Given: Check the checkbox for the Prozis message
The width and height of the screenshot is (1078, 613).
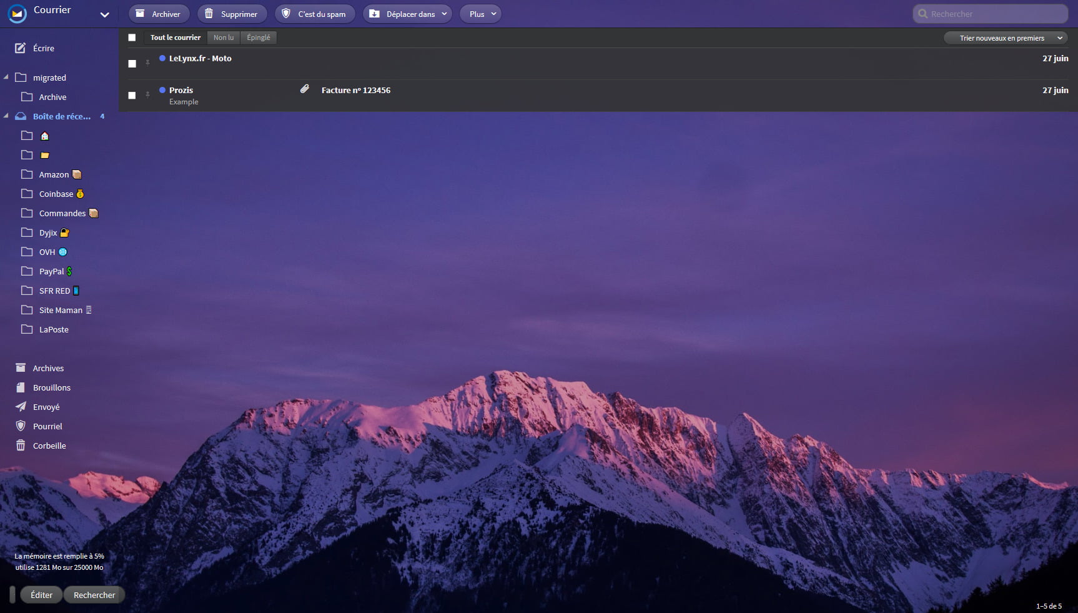Looking at the screenshot, I should click(132, 96).
